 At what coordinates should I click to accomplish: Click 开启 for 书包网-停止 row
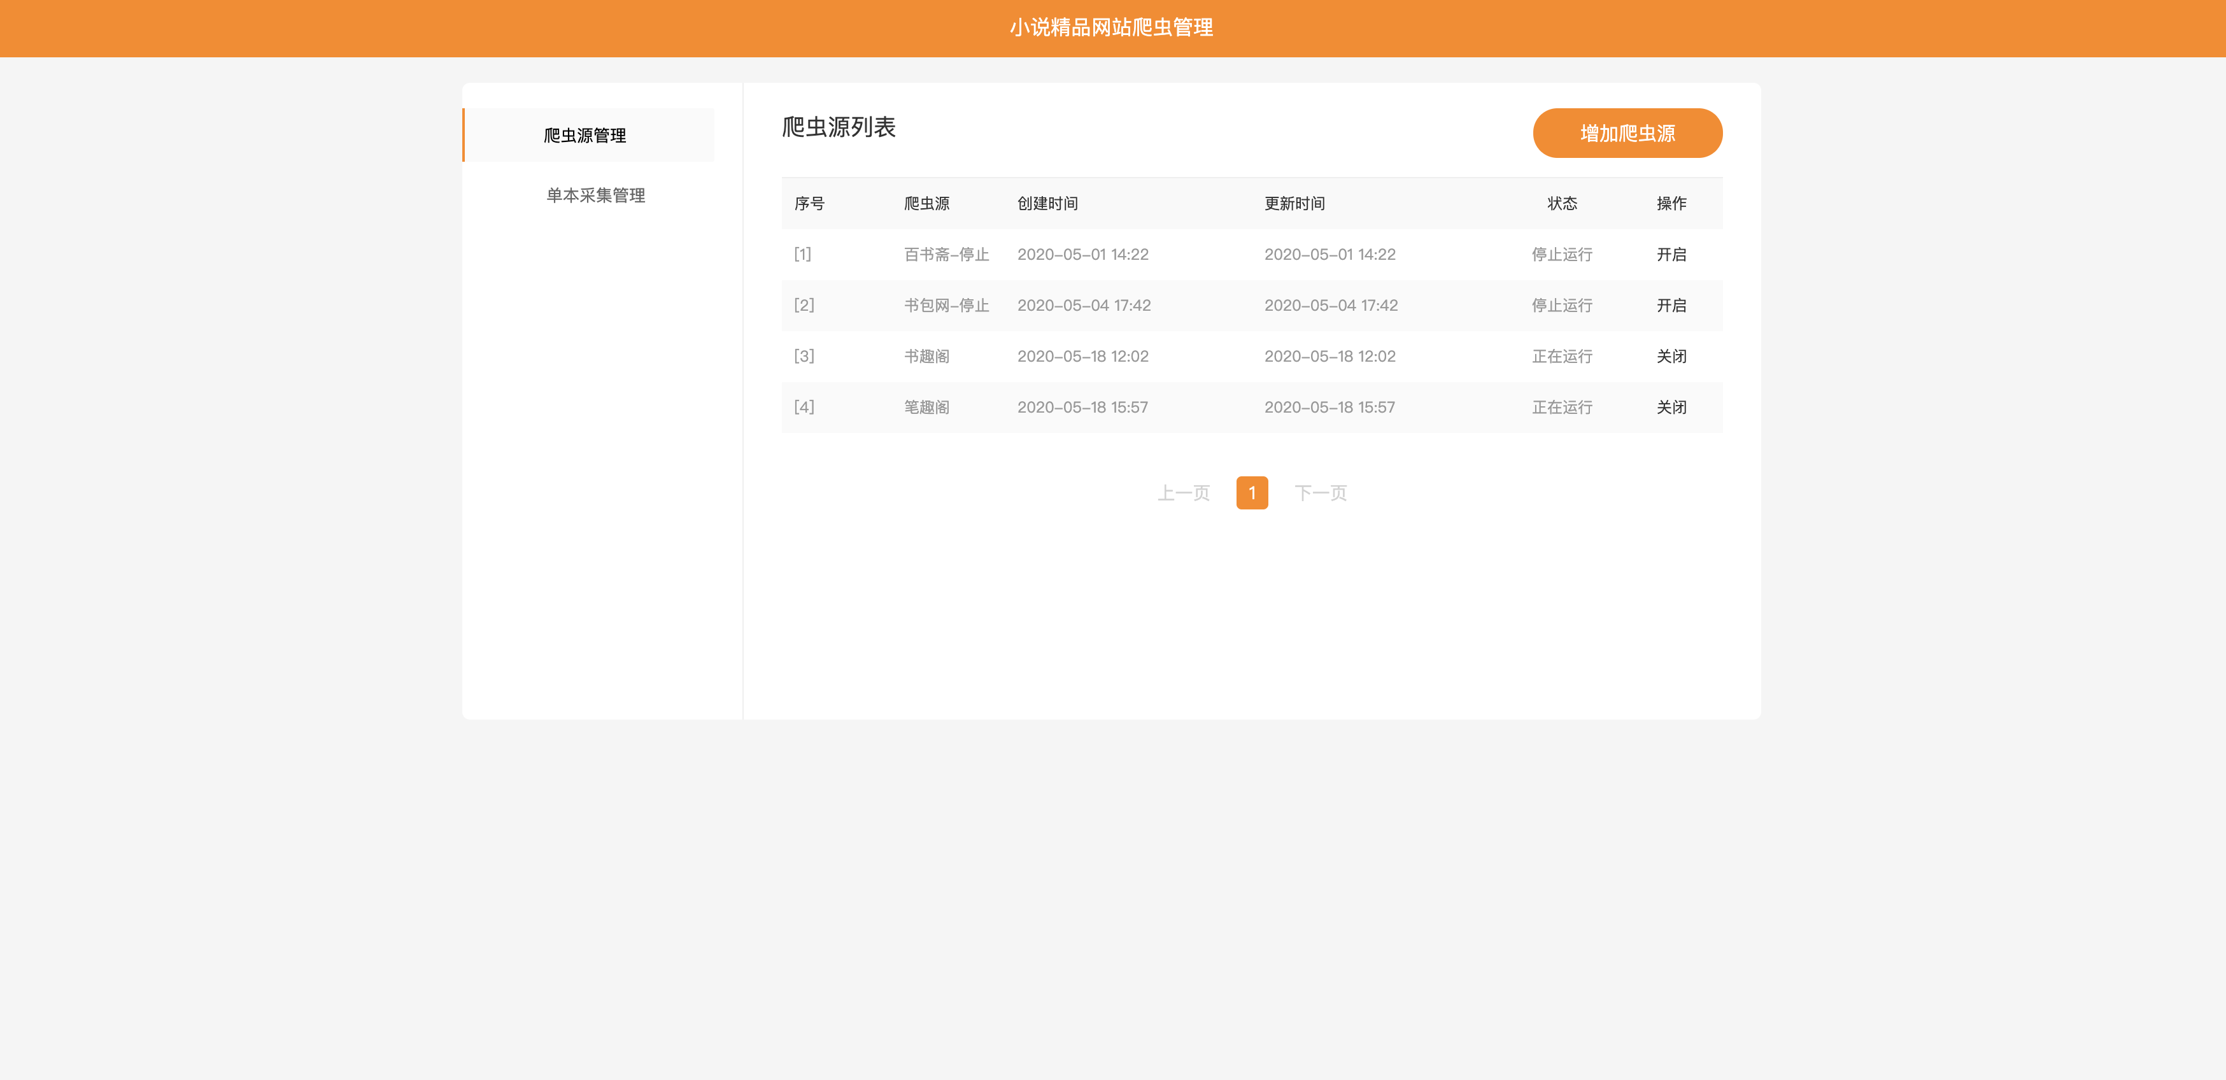tap(1670, 305)
